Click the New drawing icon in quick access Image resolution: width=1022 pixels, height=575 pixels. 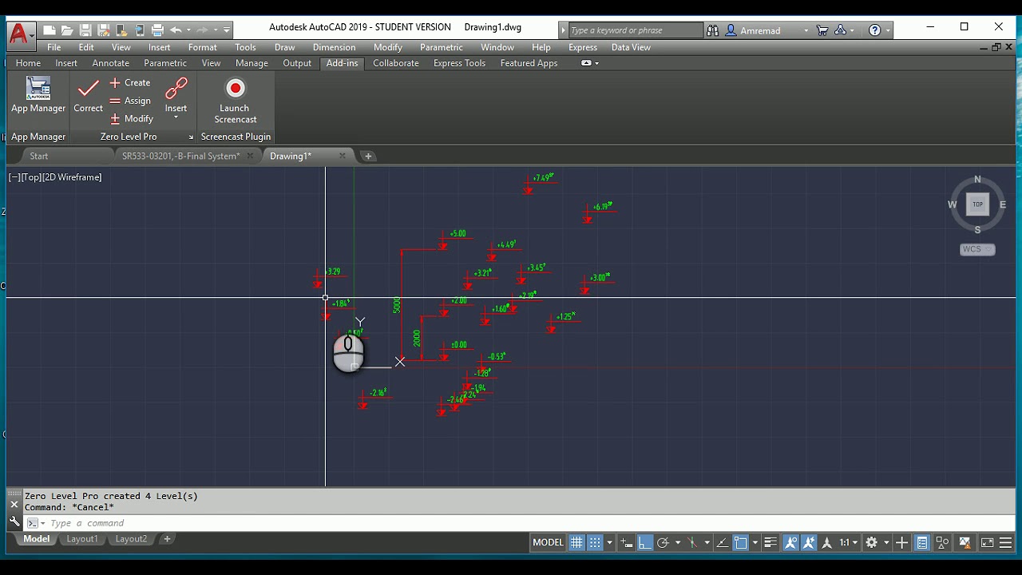click(x=50, y=30)
